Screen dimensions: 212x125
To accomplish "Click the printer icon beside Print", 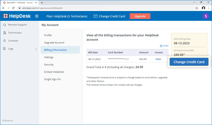I will tap(161, 46).
